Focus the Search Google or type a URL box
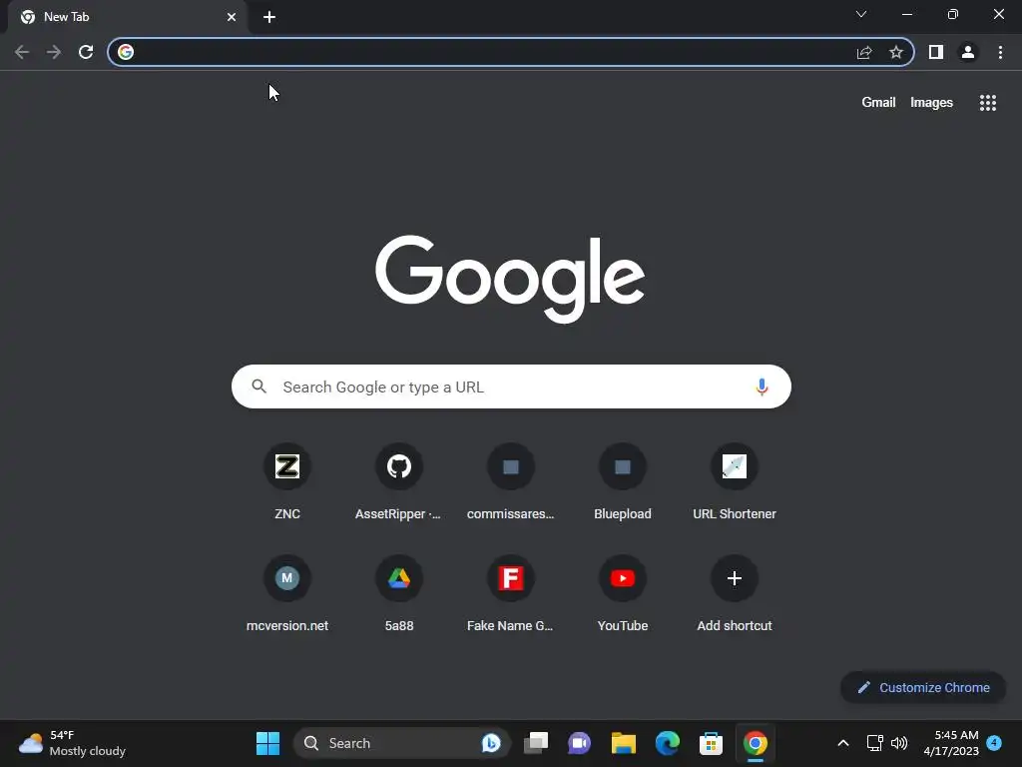 (511, 386)
